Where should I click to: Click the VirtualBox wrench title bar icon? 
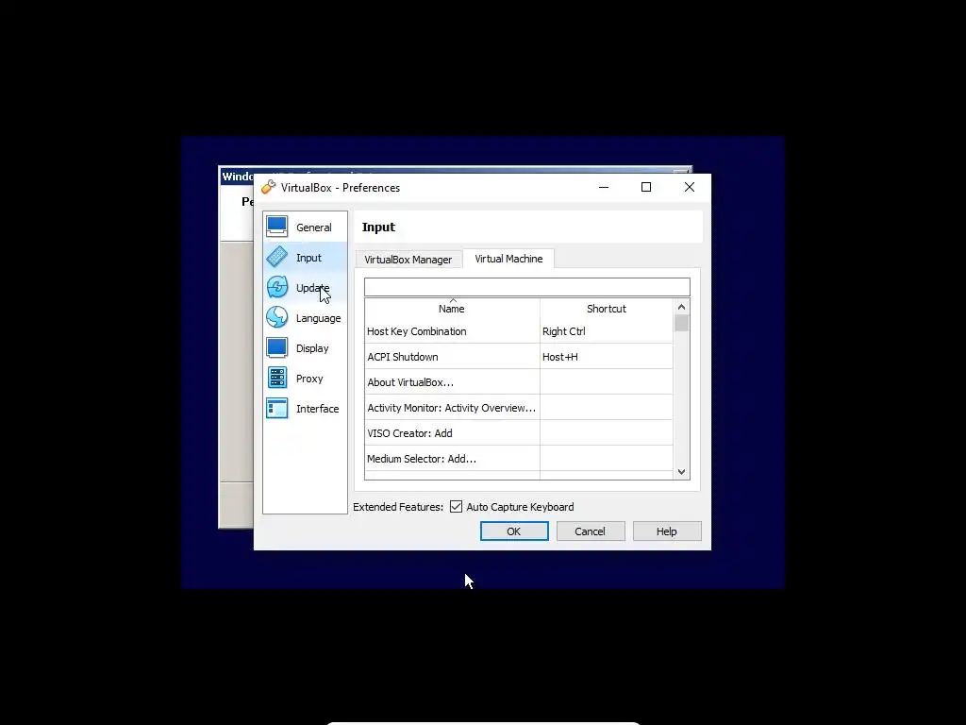pyautogui.click(x=268, y=188)
